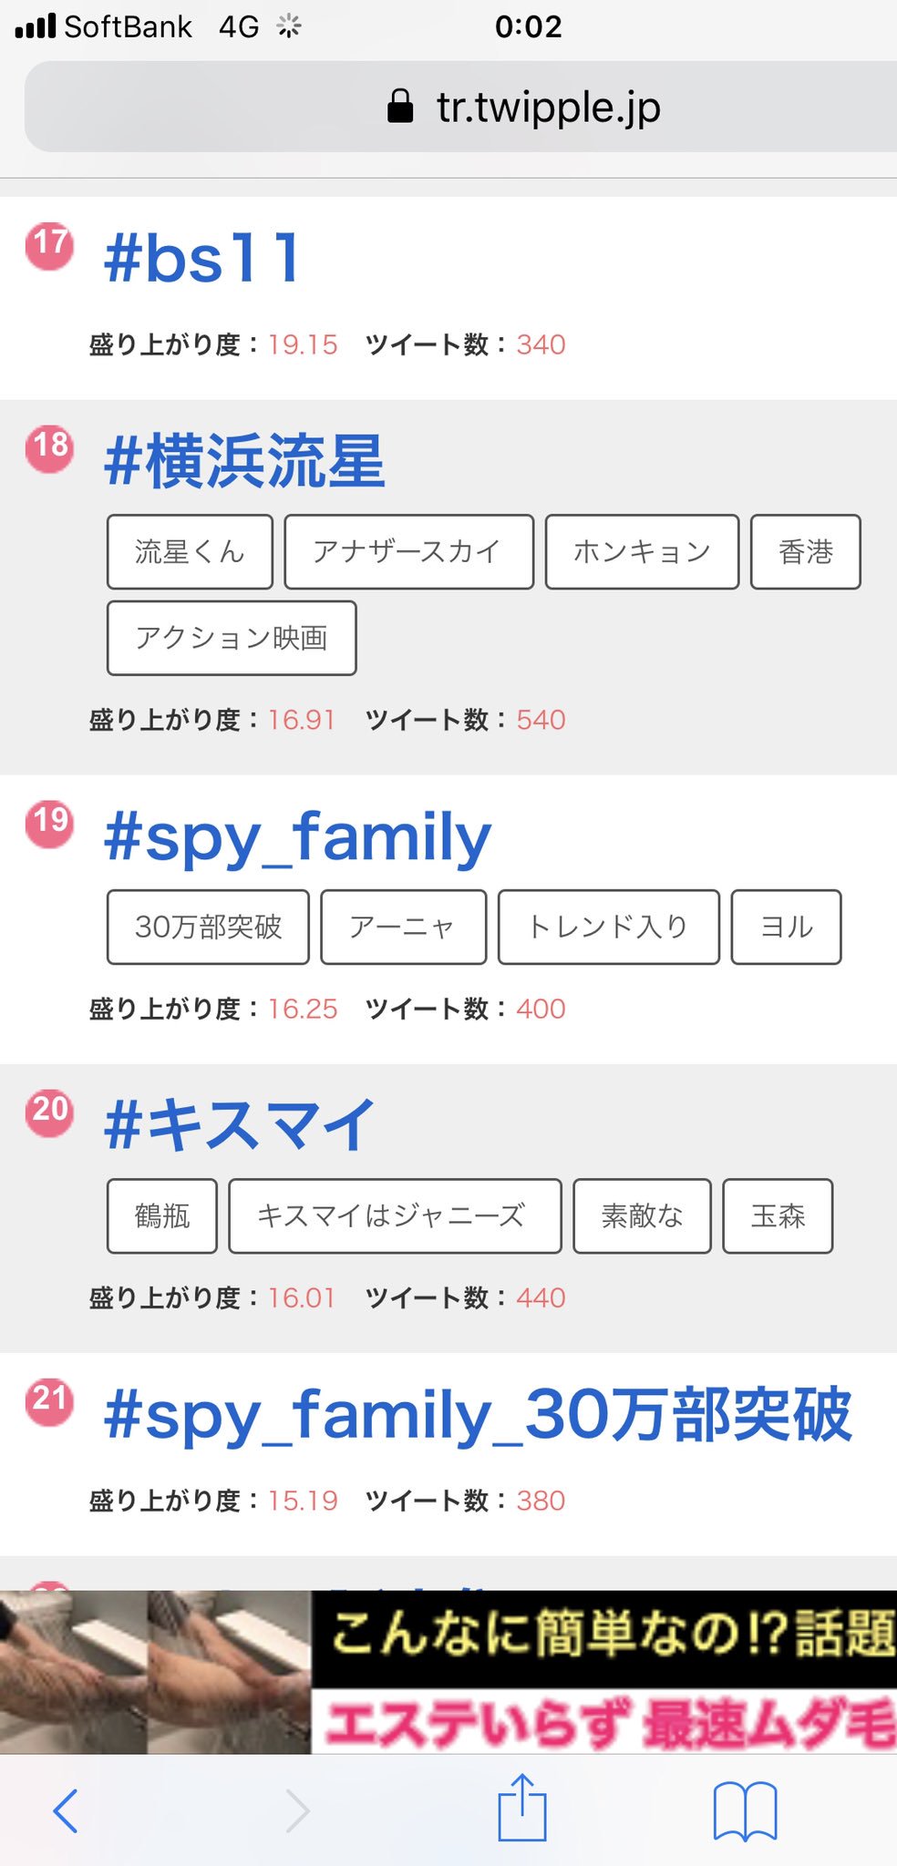
Task: Select the 鶴瓶 keyword tag
Action: tap(161, 1216)
